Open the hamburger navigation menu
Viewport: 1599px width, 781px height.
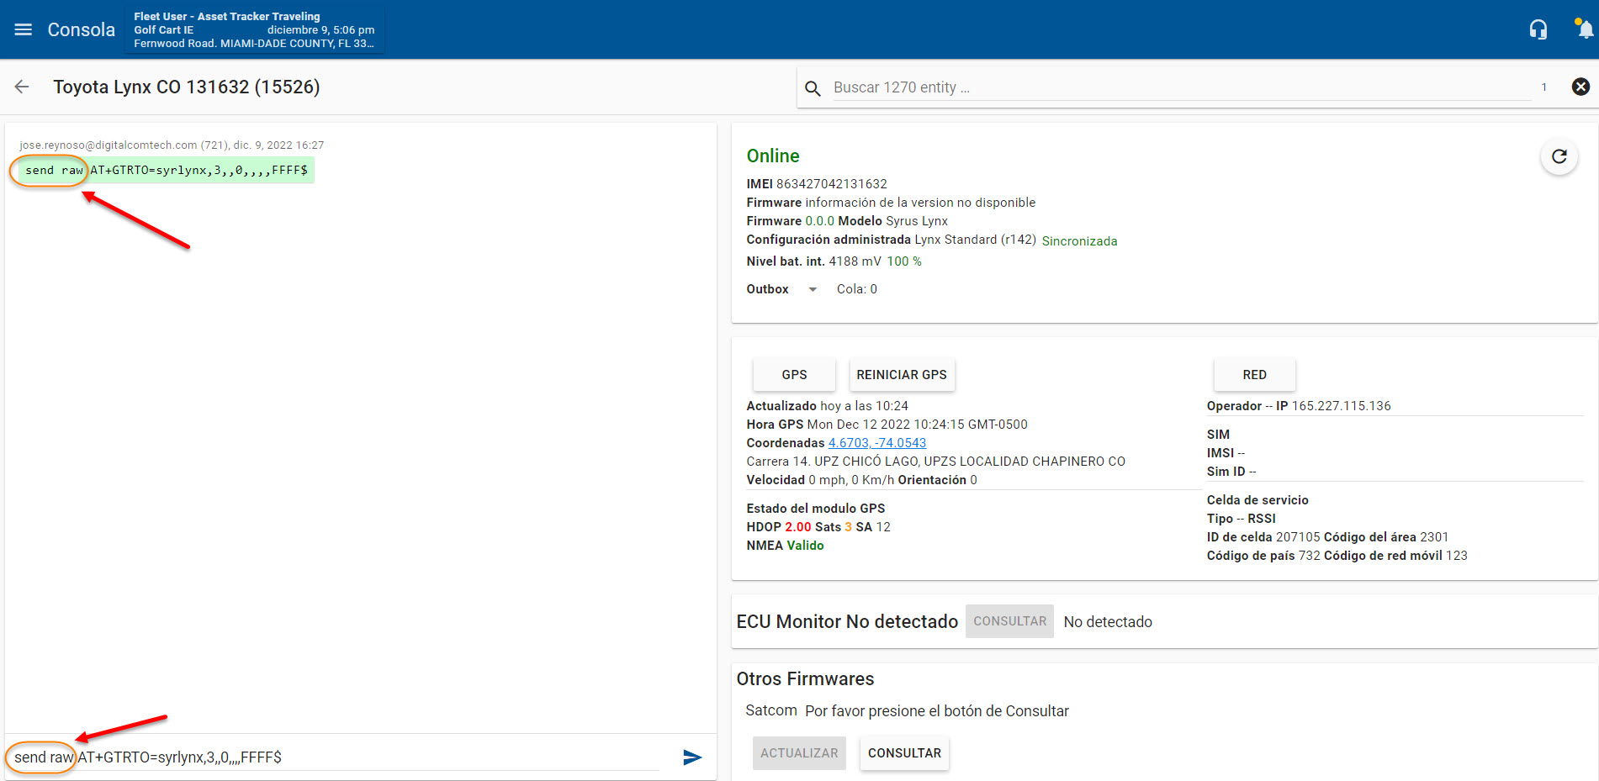pos(24,29)
